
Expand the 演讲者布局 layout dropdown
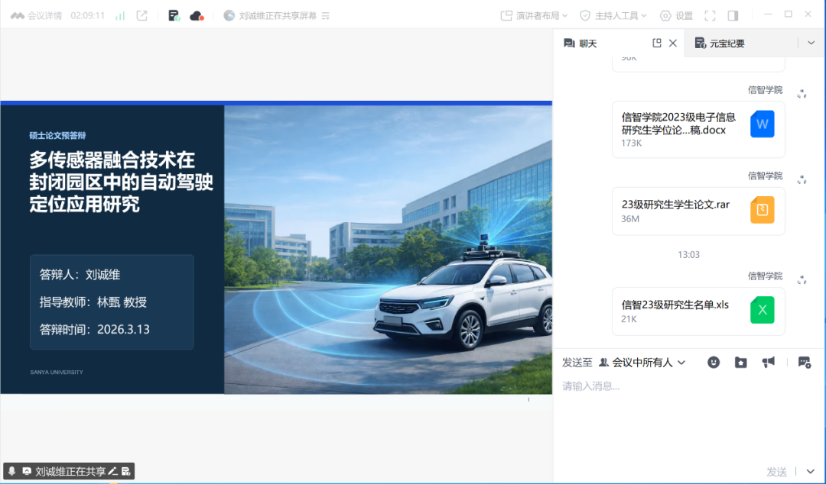(x=535, y=15)
